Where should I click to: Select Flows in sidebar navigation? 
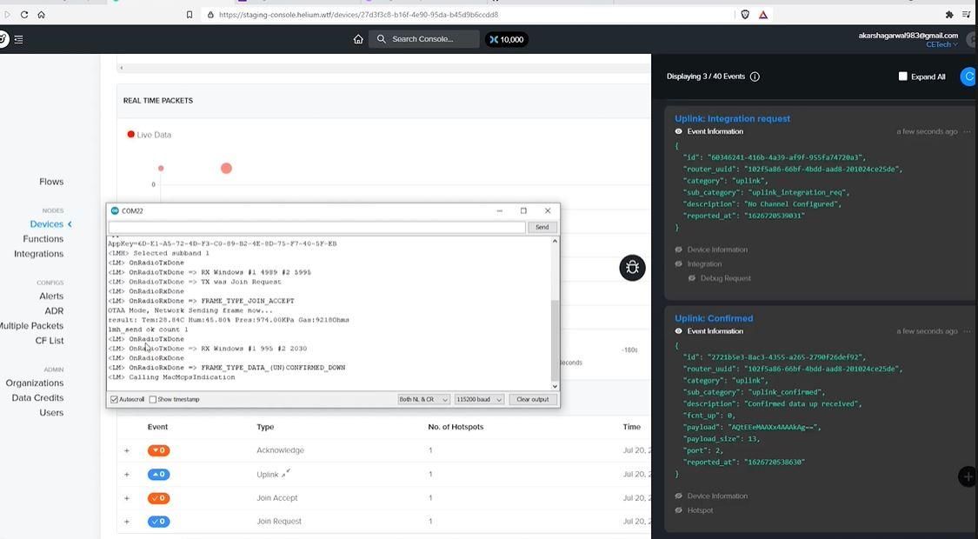51,182
